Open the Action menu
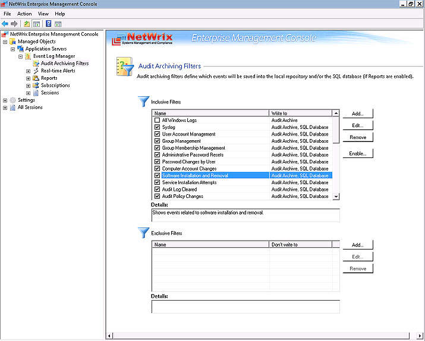 pyautogui.click(x=24, y=14)
